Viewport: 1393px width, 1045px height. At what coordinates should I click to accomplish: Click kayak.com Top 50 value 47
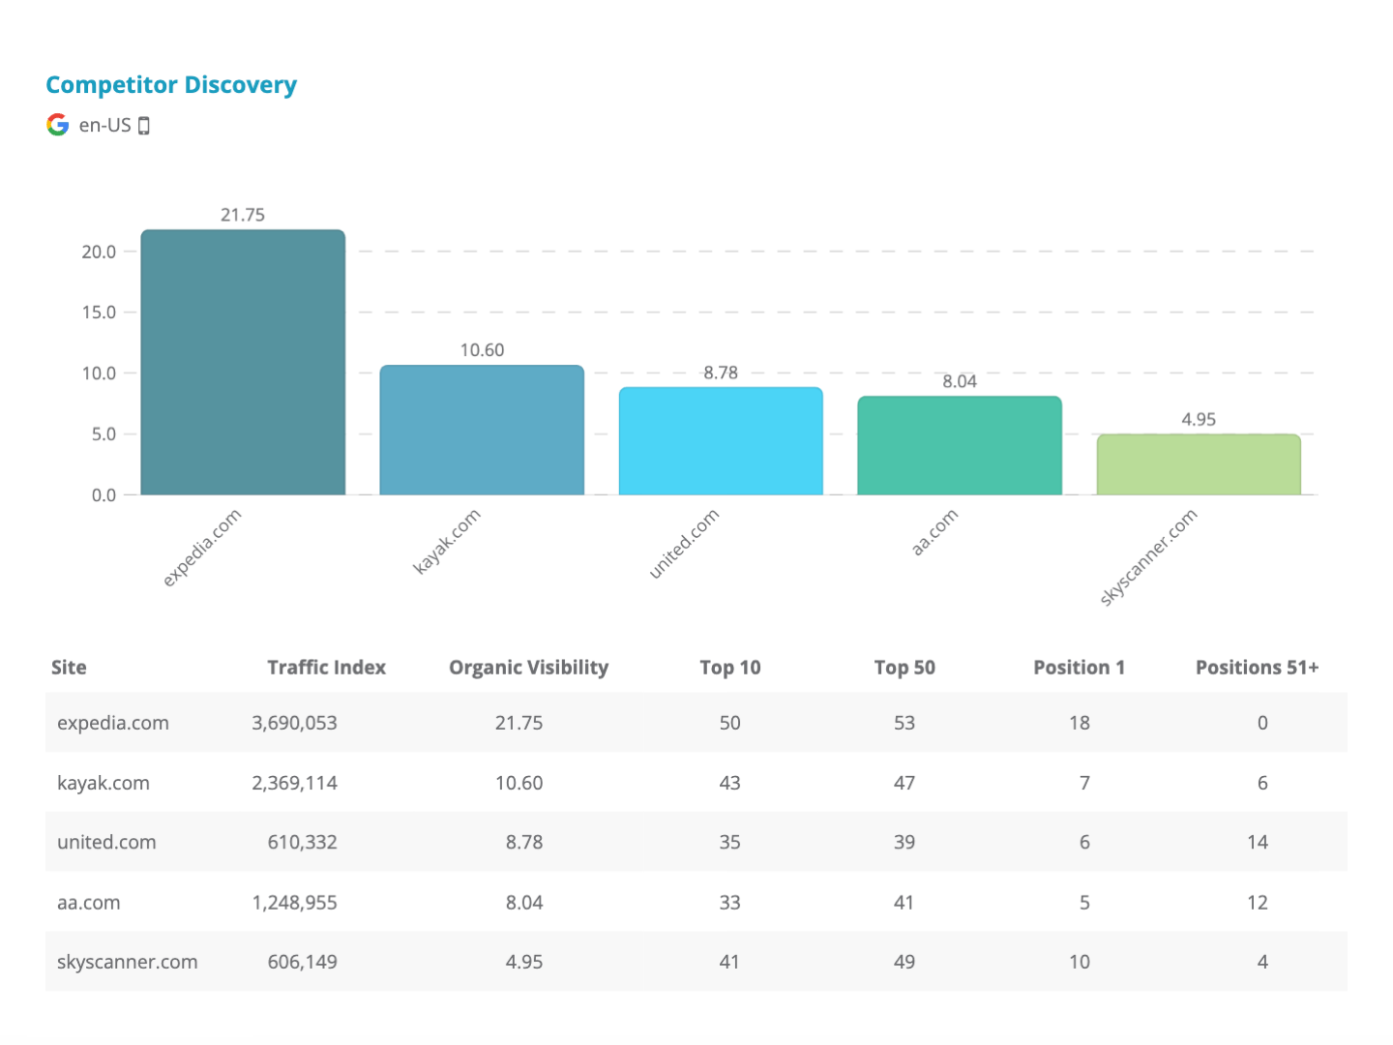click(904, 783)
